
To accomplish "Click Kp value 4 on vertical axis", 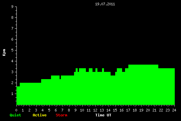I will [x=13, y=61].
